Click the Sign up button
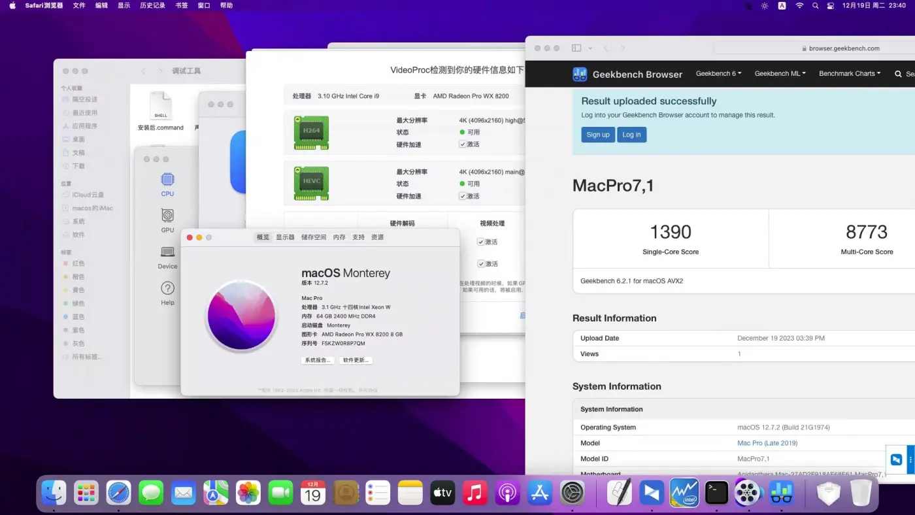915x515 pixels. [x=597, y=135]
